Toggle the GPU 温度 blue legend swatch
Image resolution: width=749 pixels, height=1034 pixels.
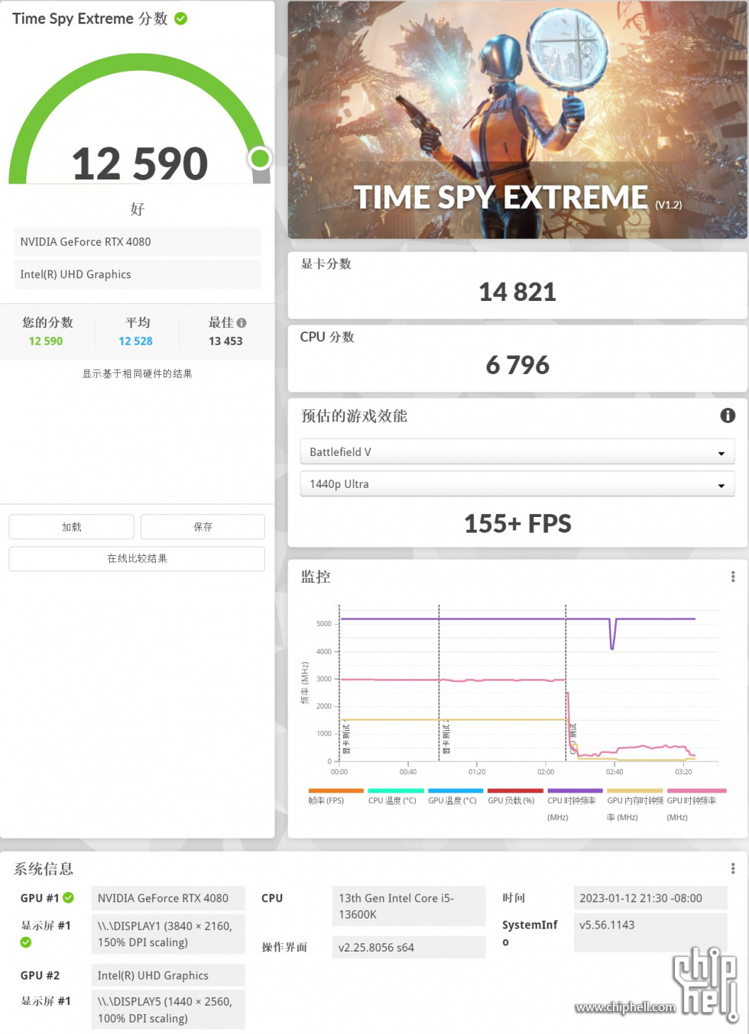tap(456, 791)
